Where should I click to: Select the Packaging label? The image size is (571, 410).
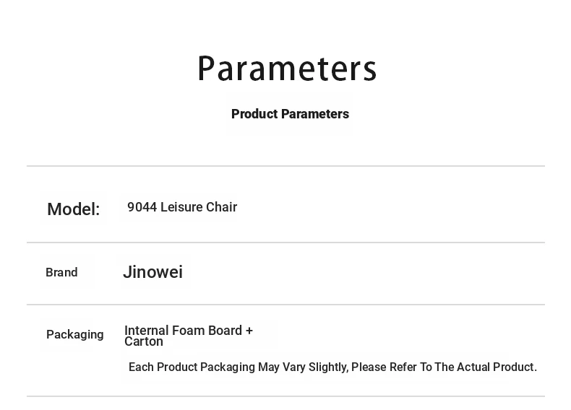tap(75, 334)
